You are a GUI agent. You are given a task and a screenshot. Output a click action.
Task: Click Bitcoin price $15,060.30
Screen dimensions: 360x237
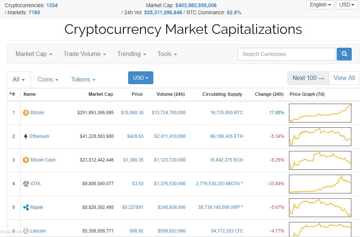132,113
